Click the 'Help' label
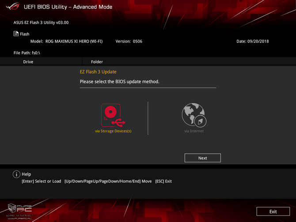Image resolution: width=296 pixels, height=222 pixels. [x=26, y=174]
